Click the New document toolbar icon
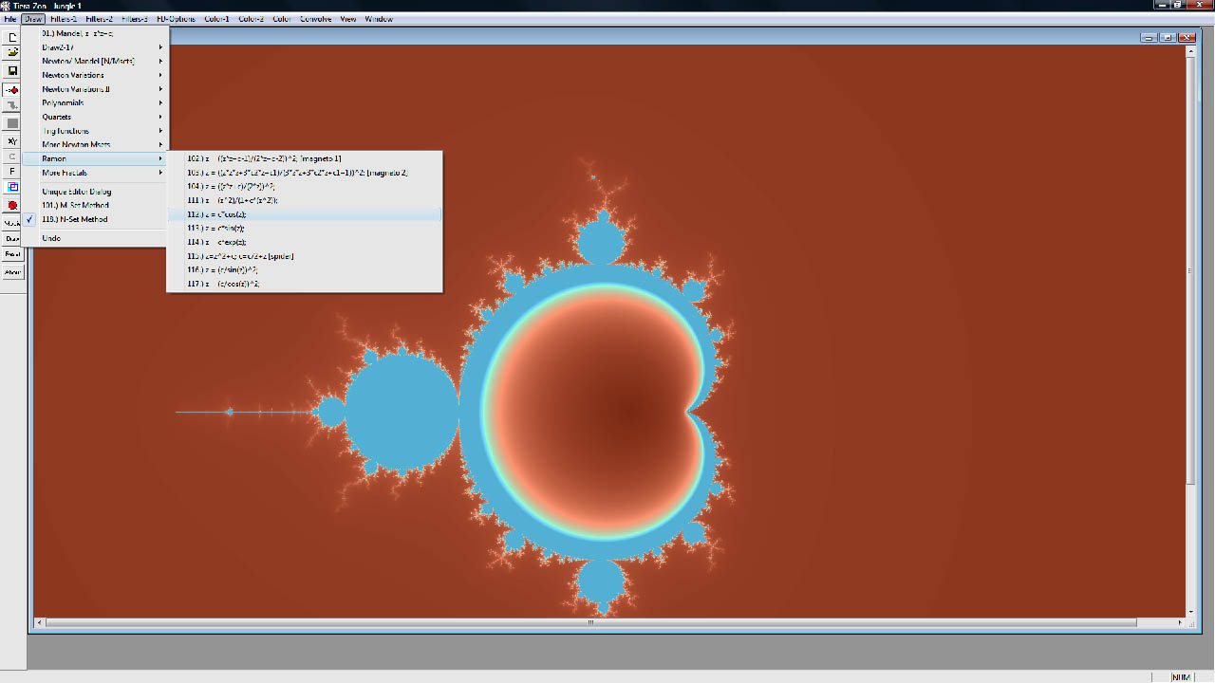 (x=12, y=37)
